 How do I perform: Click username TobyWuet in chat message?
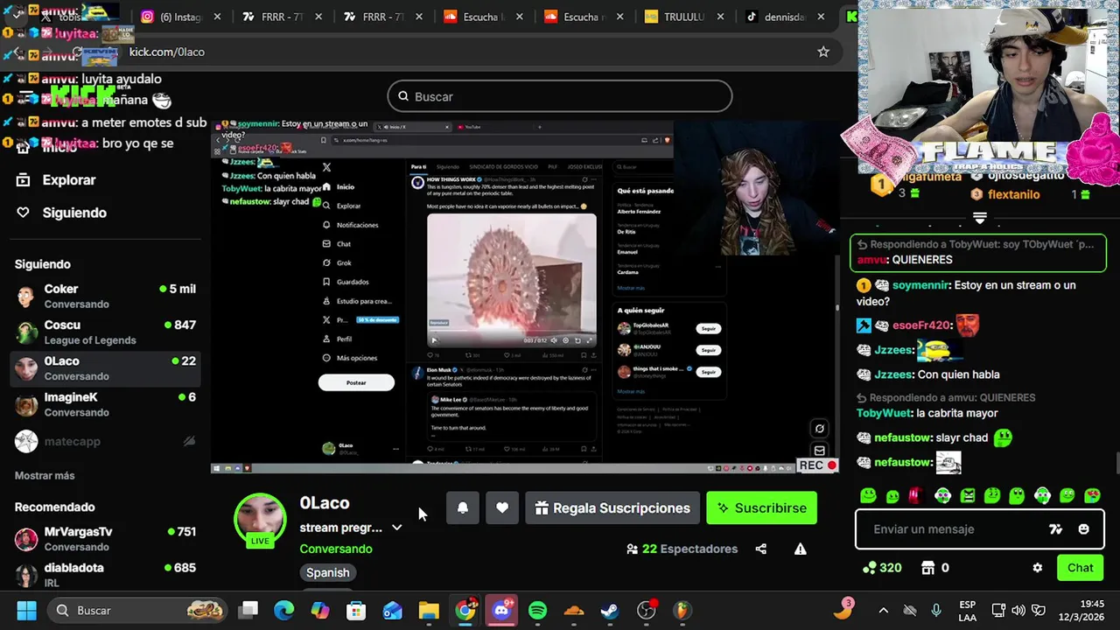click(x=884, y=413)
